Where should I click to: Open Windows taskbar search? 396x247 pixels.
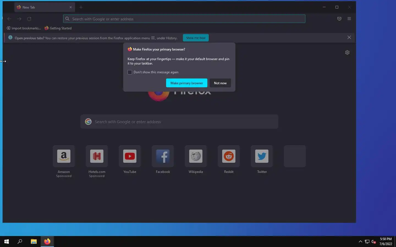[20, 242]
